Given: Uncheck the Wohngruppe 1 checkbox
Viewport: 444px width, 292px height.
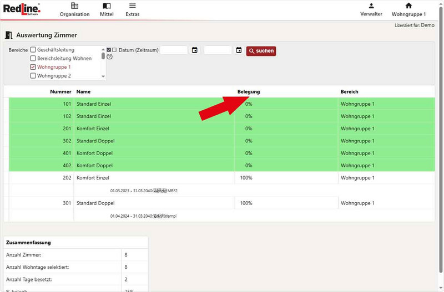Looking at the screenshot, I should click(x=33, y=67).
